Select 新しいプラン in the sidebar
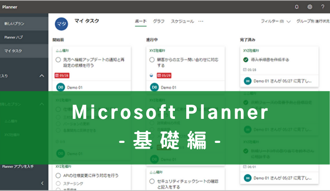This screenshot has height=191, width=330. [x=24, y=24]
